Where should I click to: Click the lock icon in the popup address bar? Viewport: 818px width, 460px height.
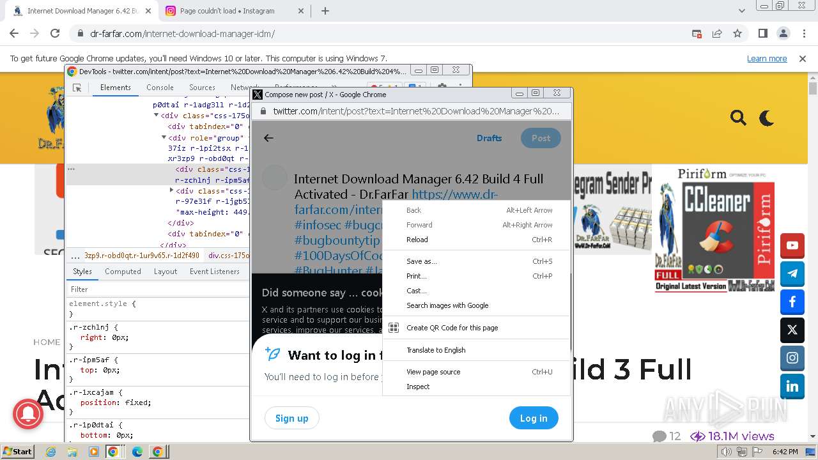[x=263, y=111]
